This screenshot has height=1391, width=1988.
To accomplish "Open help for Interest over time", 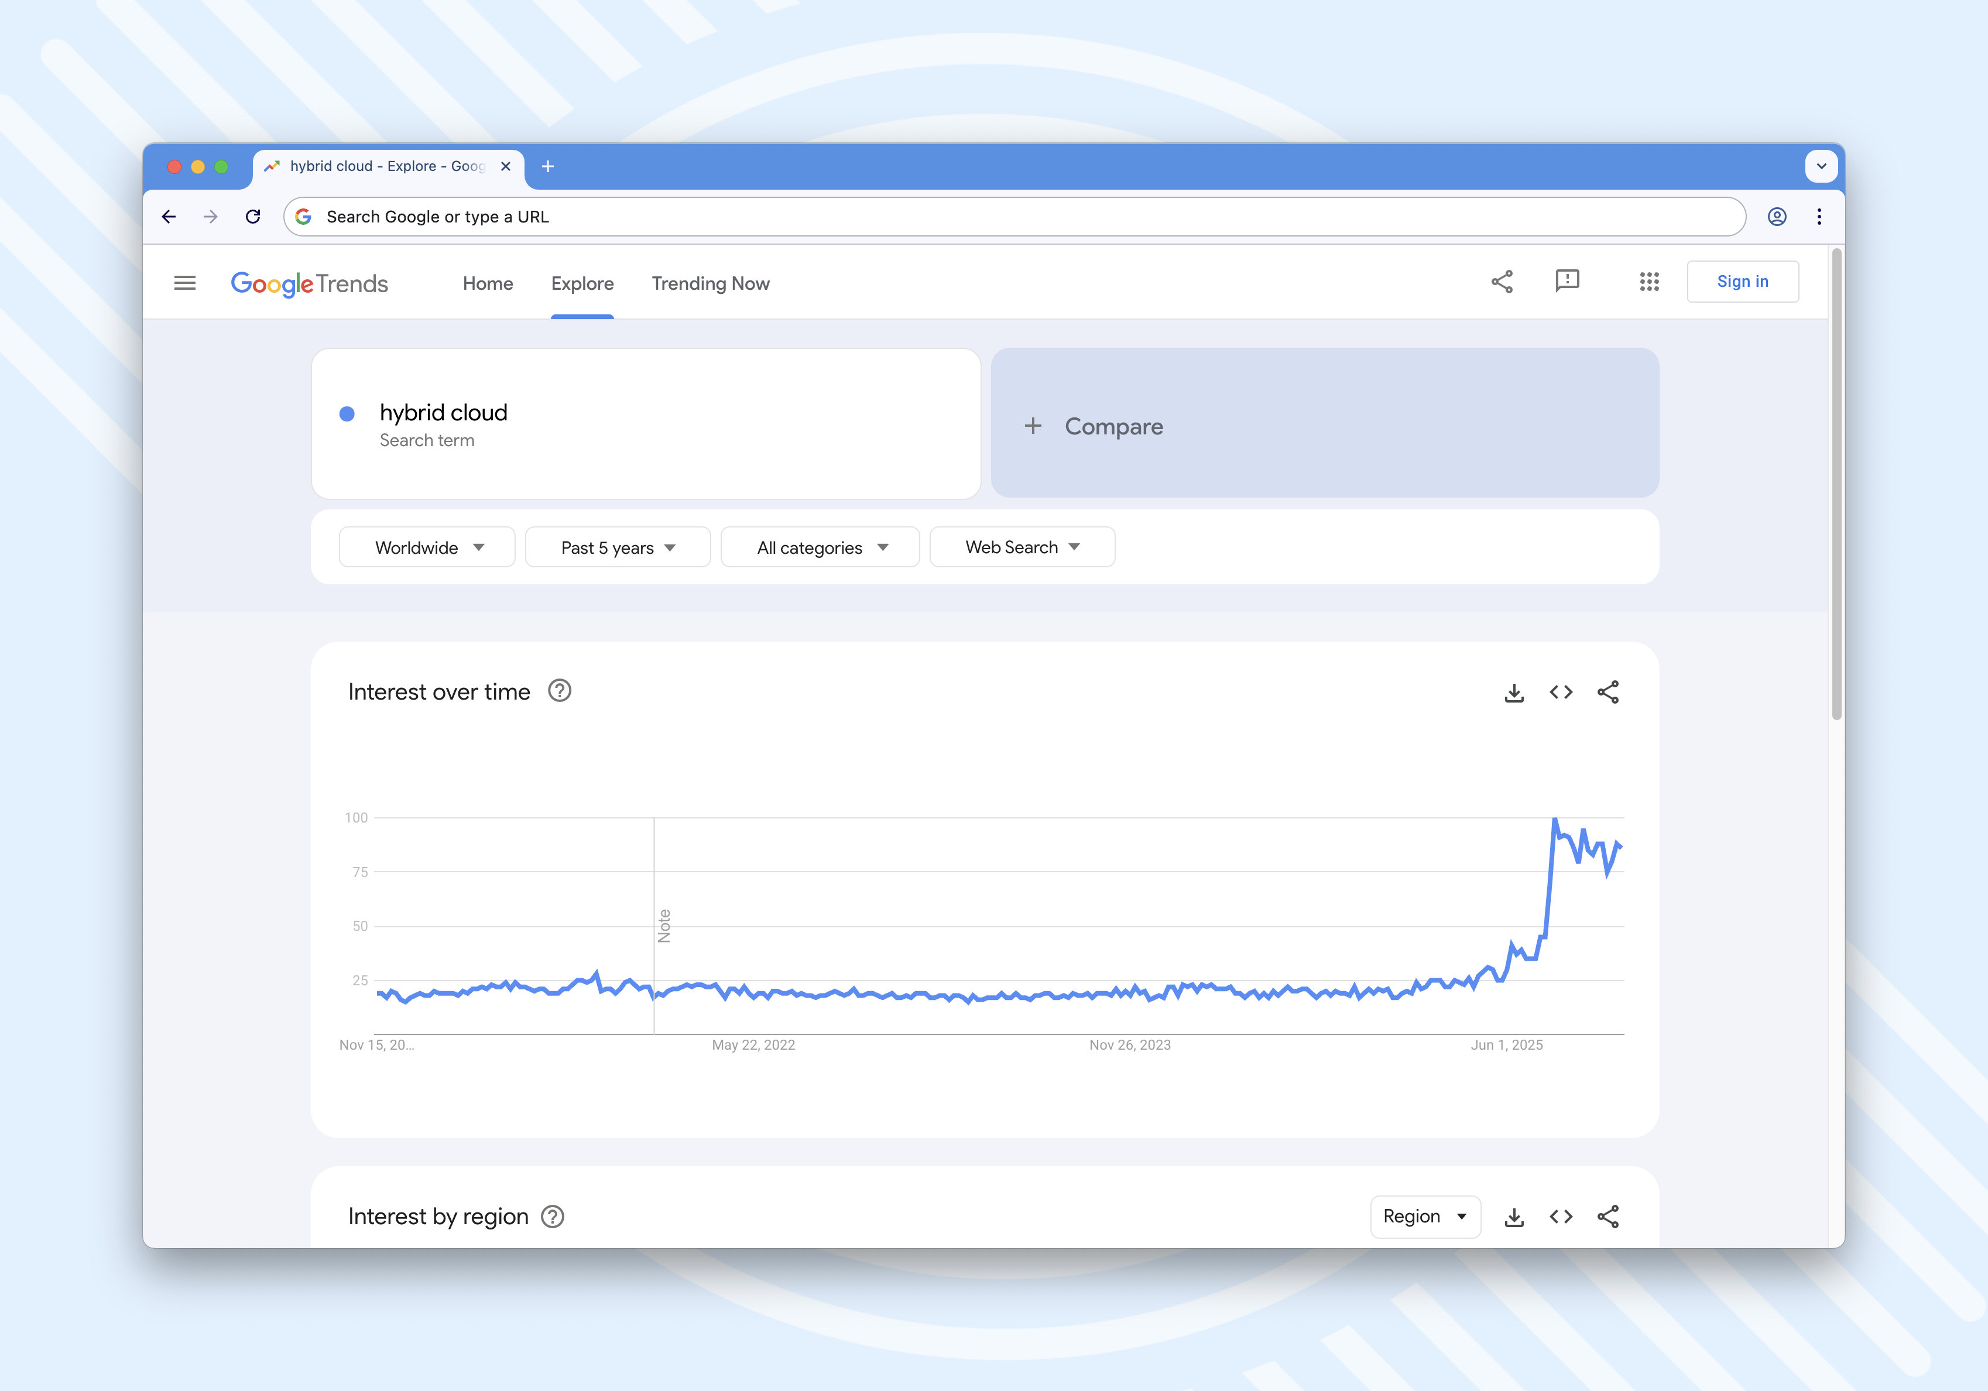I will point(559,690).
